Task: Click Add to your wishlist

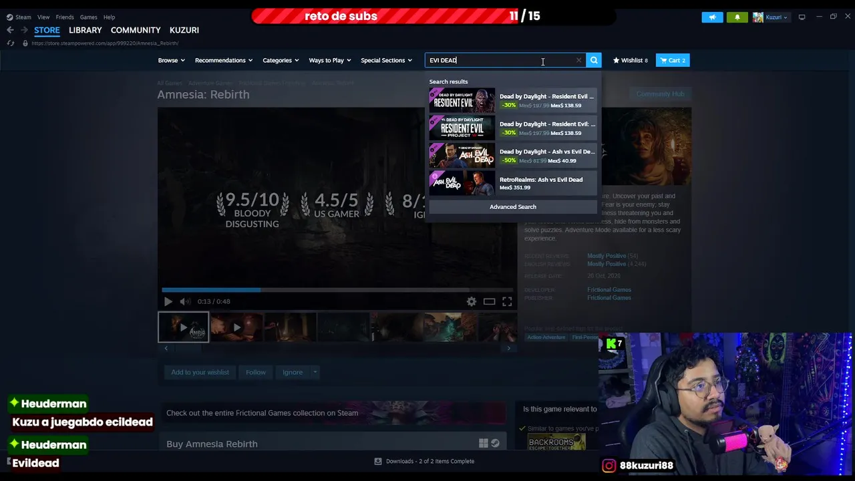Action: click(200, 372)
